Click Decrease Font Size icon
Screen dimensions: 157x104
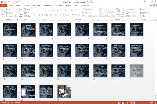[54, 10]
